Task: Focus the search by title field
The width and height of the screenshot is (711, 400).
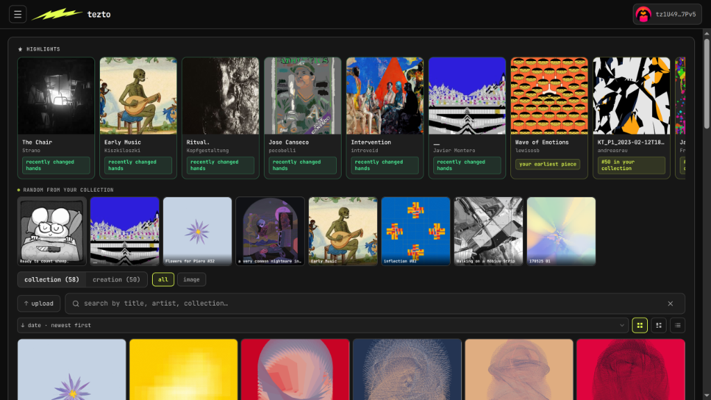Action: click(375, 303)
